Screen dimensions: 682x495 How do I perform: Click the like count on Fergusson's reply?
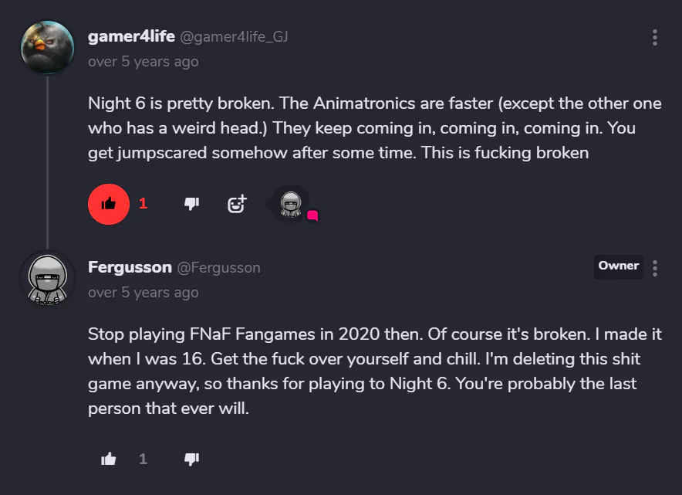(143, 459)
